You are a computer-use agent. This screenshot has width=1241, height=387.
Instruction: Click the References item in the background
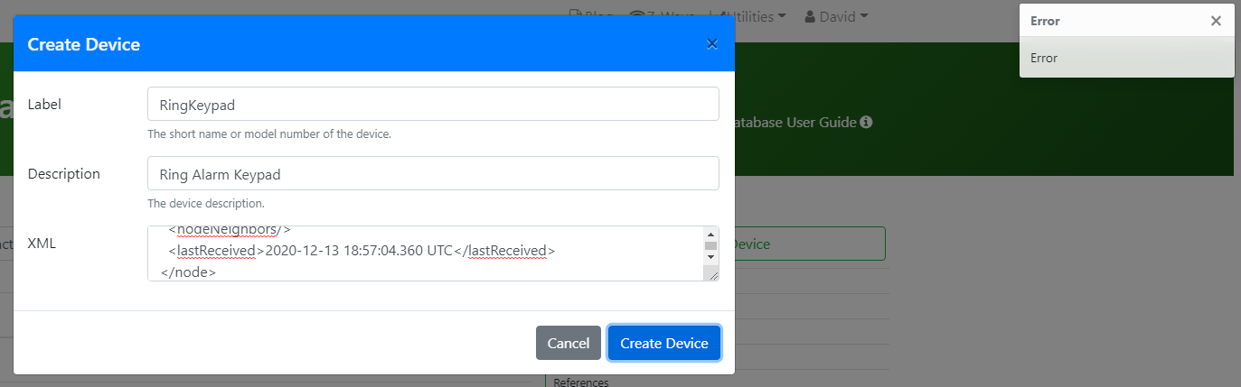tap(581, 382)
